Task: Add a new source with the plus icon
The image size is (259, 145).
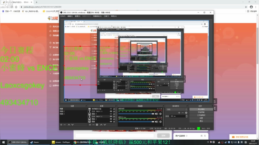Action: [x=90, y=125]
